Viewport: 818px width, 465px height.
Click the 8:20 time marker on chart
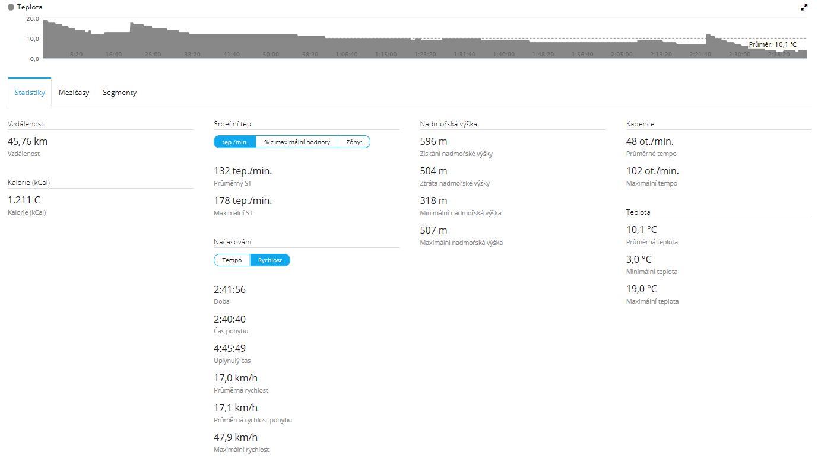tap(76, 54)
